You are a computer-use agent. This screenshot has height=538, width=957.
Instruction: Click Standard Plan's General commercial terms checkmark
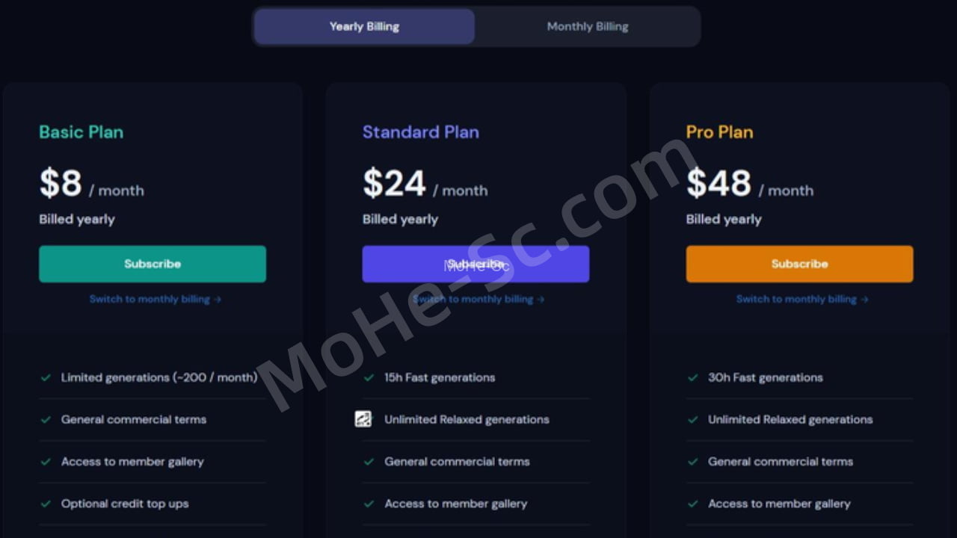pyautogui.click(x=369, y=462)
